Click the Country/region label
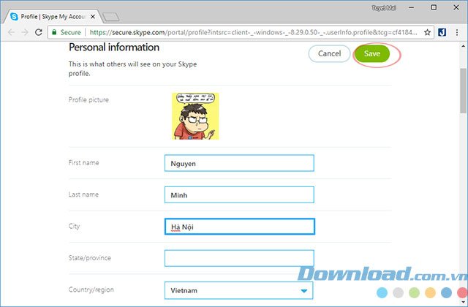 (91, 289)
